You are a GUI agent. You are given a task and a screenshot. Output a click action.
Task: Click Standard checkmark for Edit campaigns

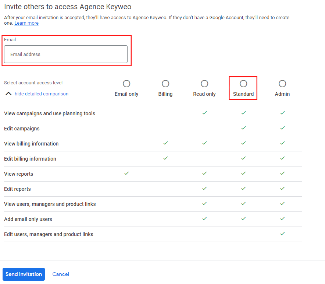tap(243, 128)
